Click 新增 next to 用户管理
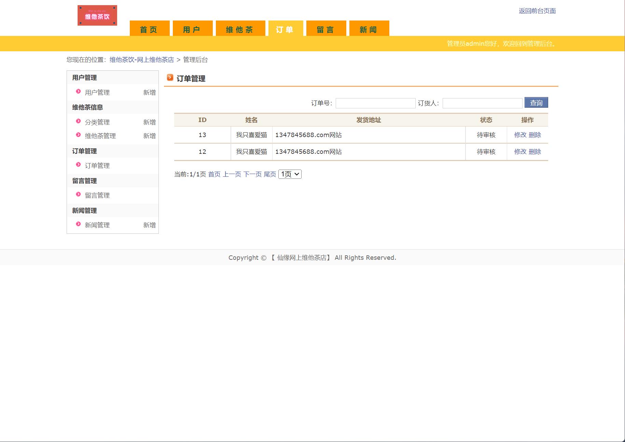Image resolution: width=625 pixels, height=442 pixels. 150,92
